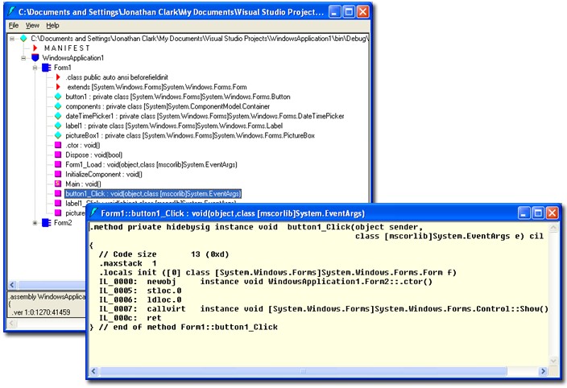Click cyan diamond field icon for label1

[58, 126]
